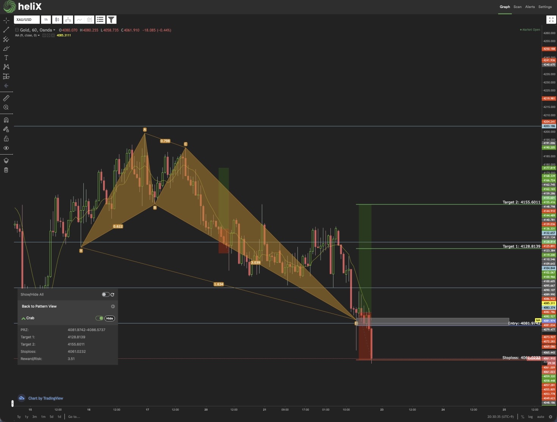Click the back arrow in left toolbar
This screenshot has width=557, height=422.
point(6,86)
